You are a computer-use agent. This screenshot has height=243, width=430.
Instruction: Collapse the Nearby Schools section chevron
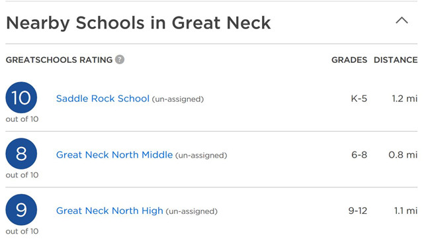(x=402, y=21)
